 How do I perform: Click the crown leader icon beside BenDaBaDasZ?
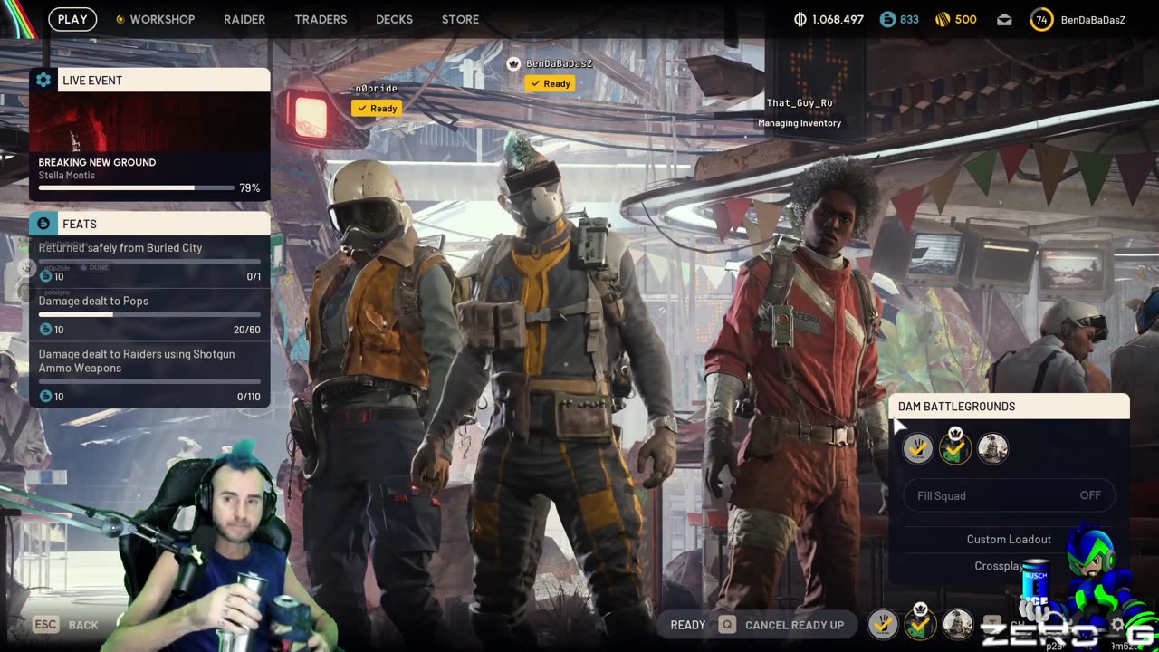[513, 64]
